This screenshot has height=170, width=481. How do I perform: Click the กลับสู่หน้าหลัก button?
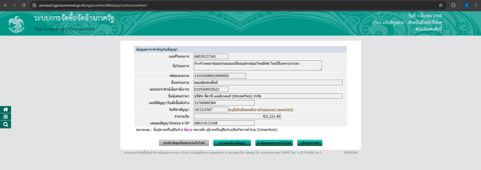(310, 143)
